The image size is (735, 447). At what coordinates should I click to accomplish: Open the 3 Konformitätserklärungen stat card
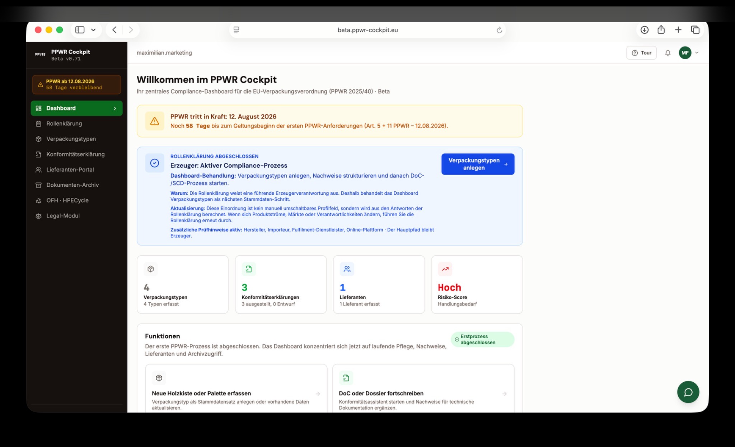pyautogui.click(x=281, y=284)
